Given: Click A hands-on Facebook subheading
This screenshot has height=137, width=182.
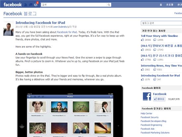Looking at the screenshot, I should pos(29,54).
